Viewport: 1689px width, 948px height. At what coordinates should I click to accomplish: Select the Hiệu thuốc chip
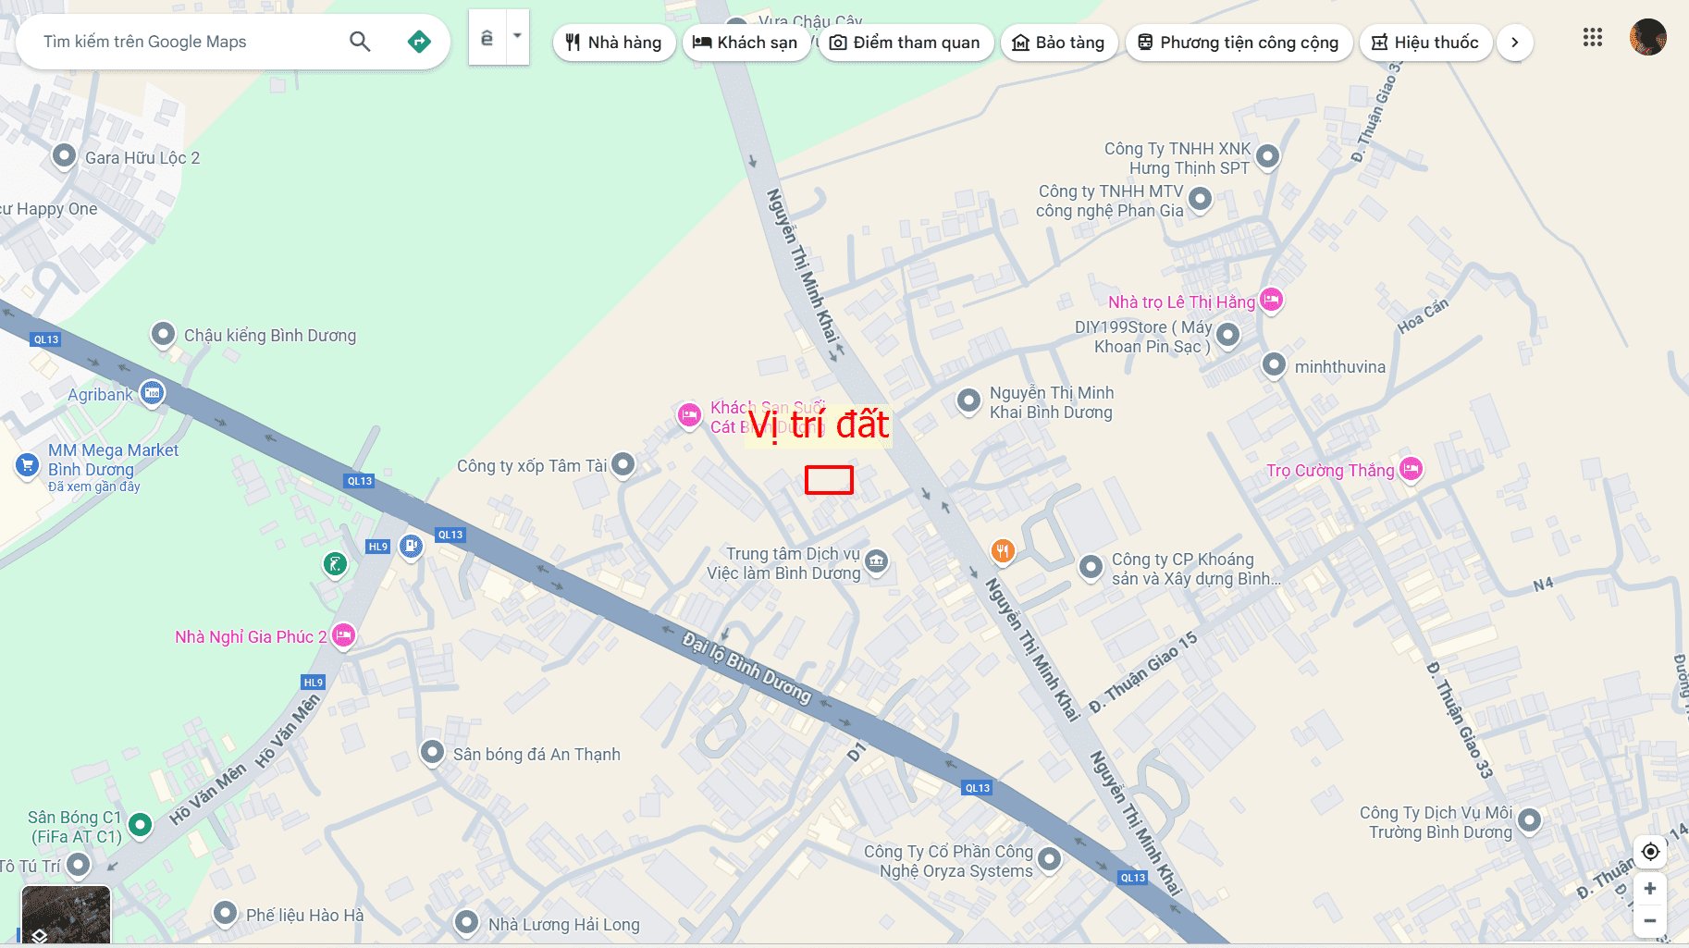(x=1425, y=43)
